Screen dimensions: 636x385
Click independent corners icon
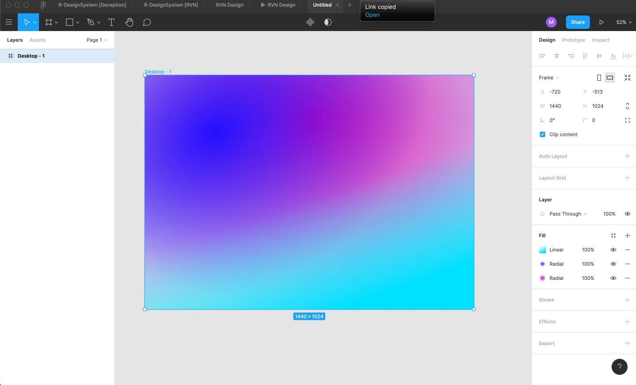[x=628, y=120]
